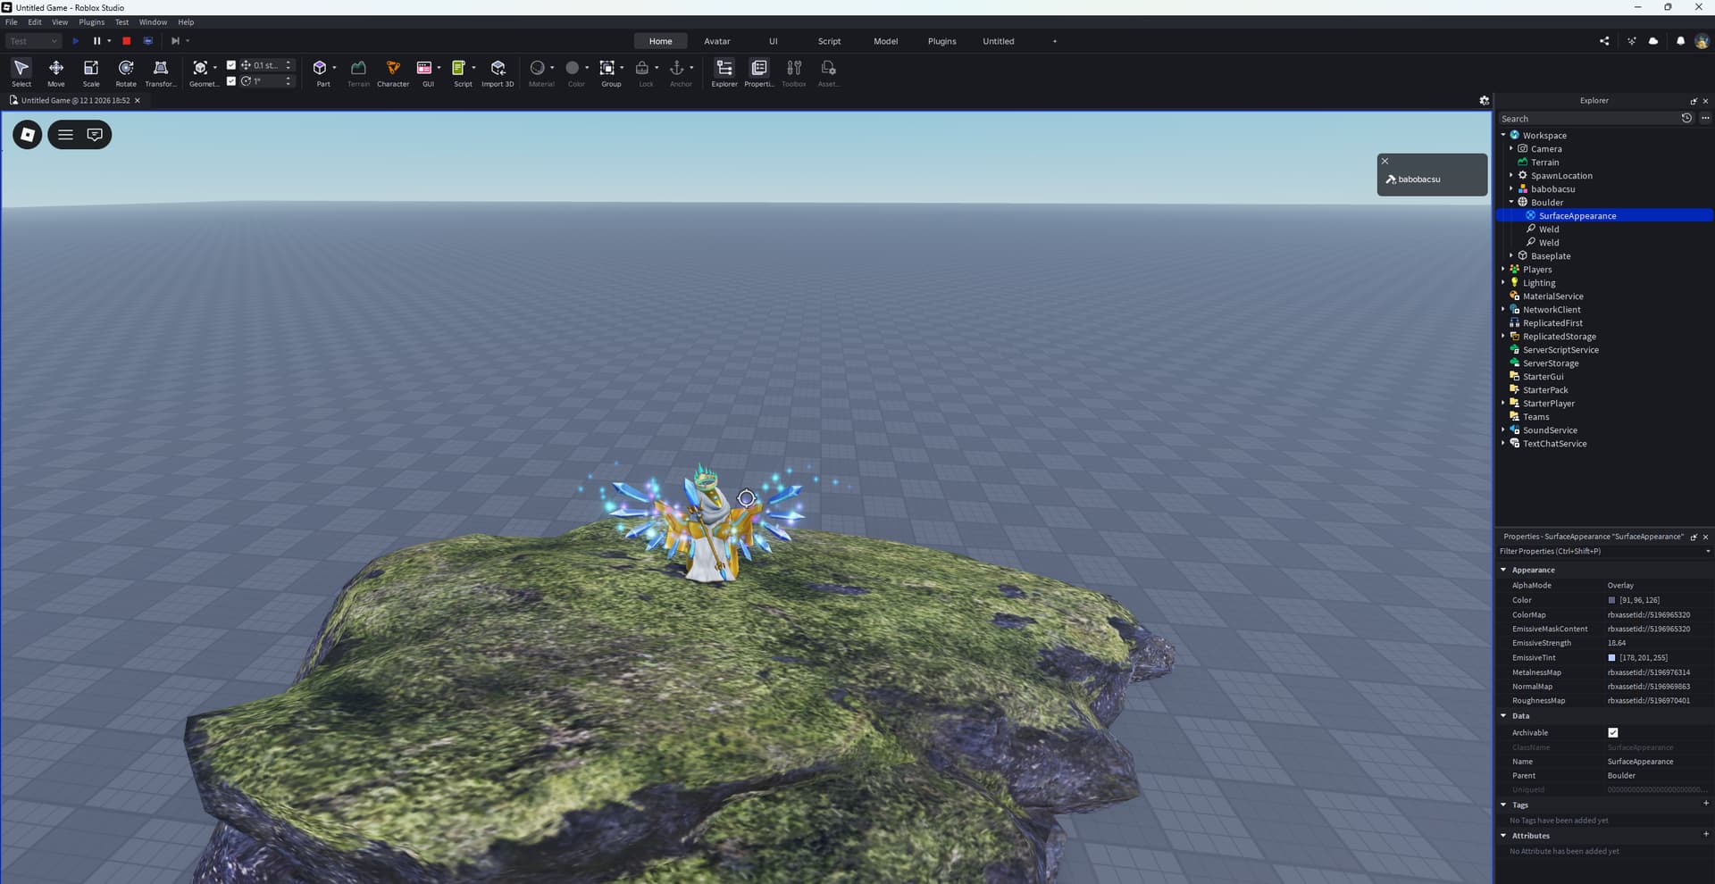
Task: Pick the Transform tool
Action: point(161,72)
